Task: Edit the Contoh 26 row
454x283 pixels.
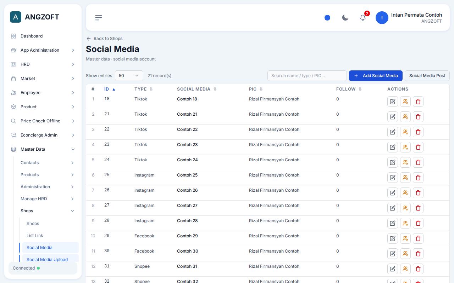Action: click(x=393, y=193)
